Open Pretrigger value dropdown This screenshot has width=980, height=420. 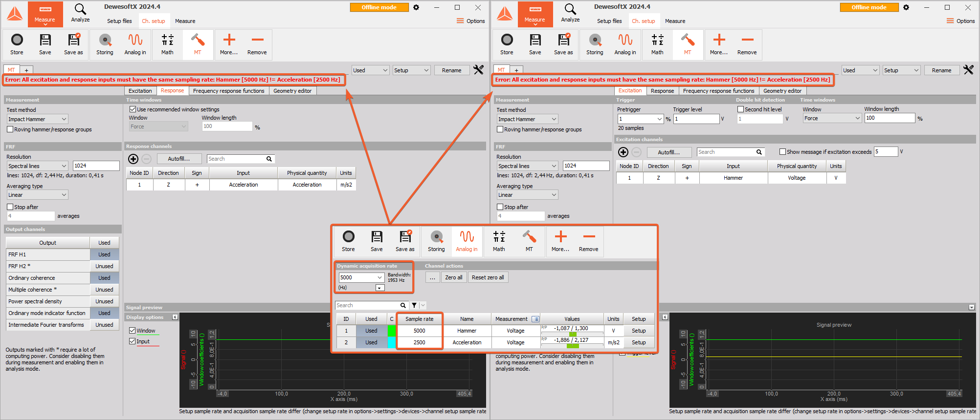click(x=660, y=119)
